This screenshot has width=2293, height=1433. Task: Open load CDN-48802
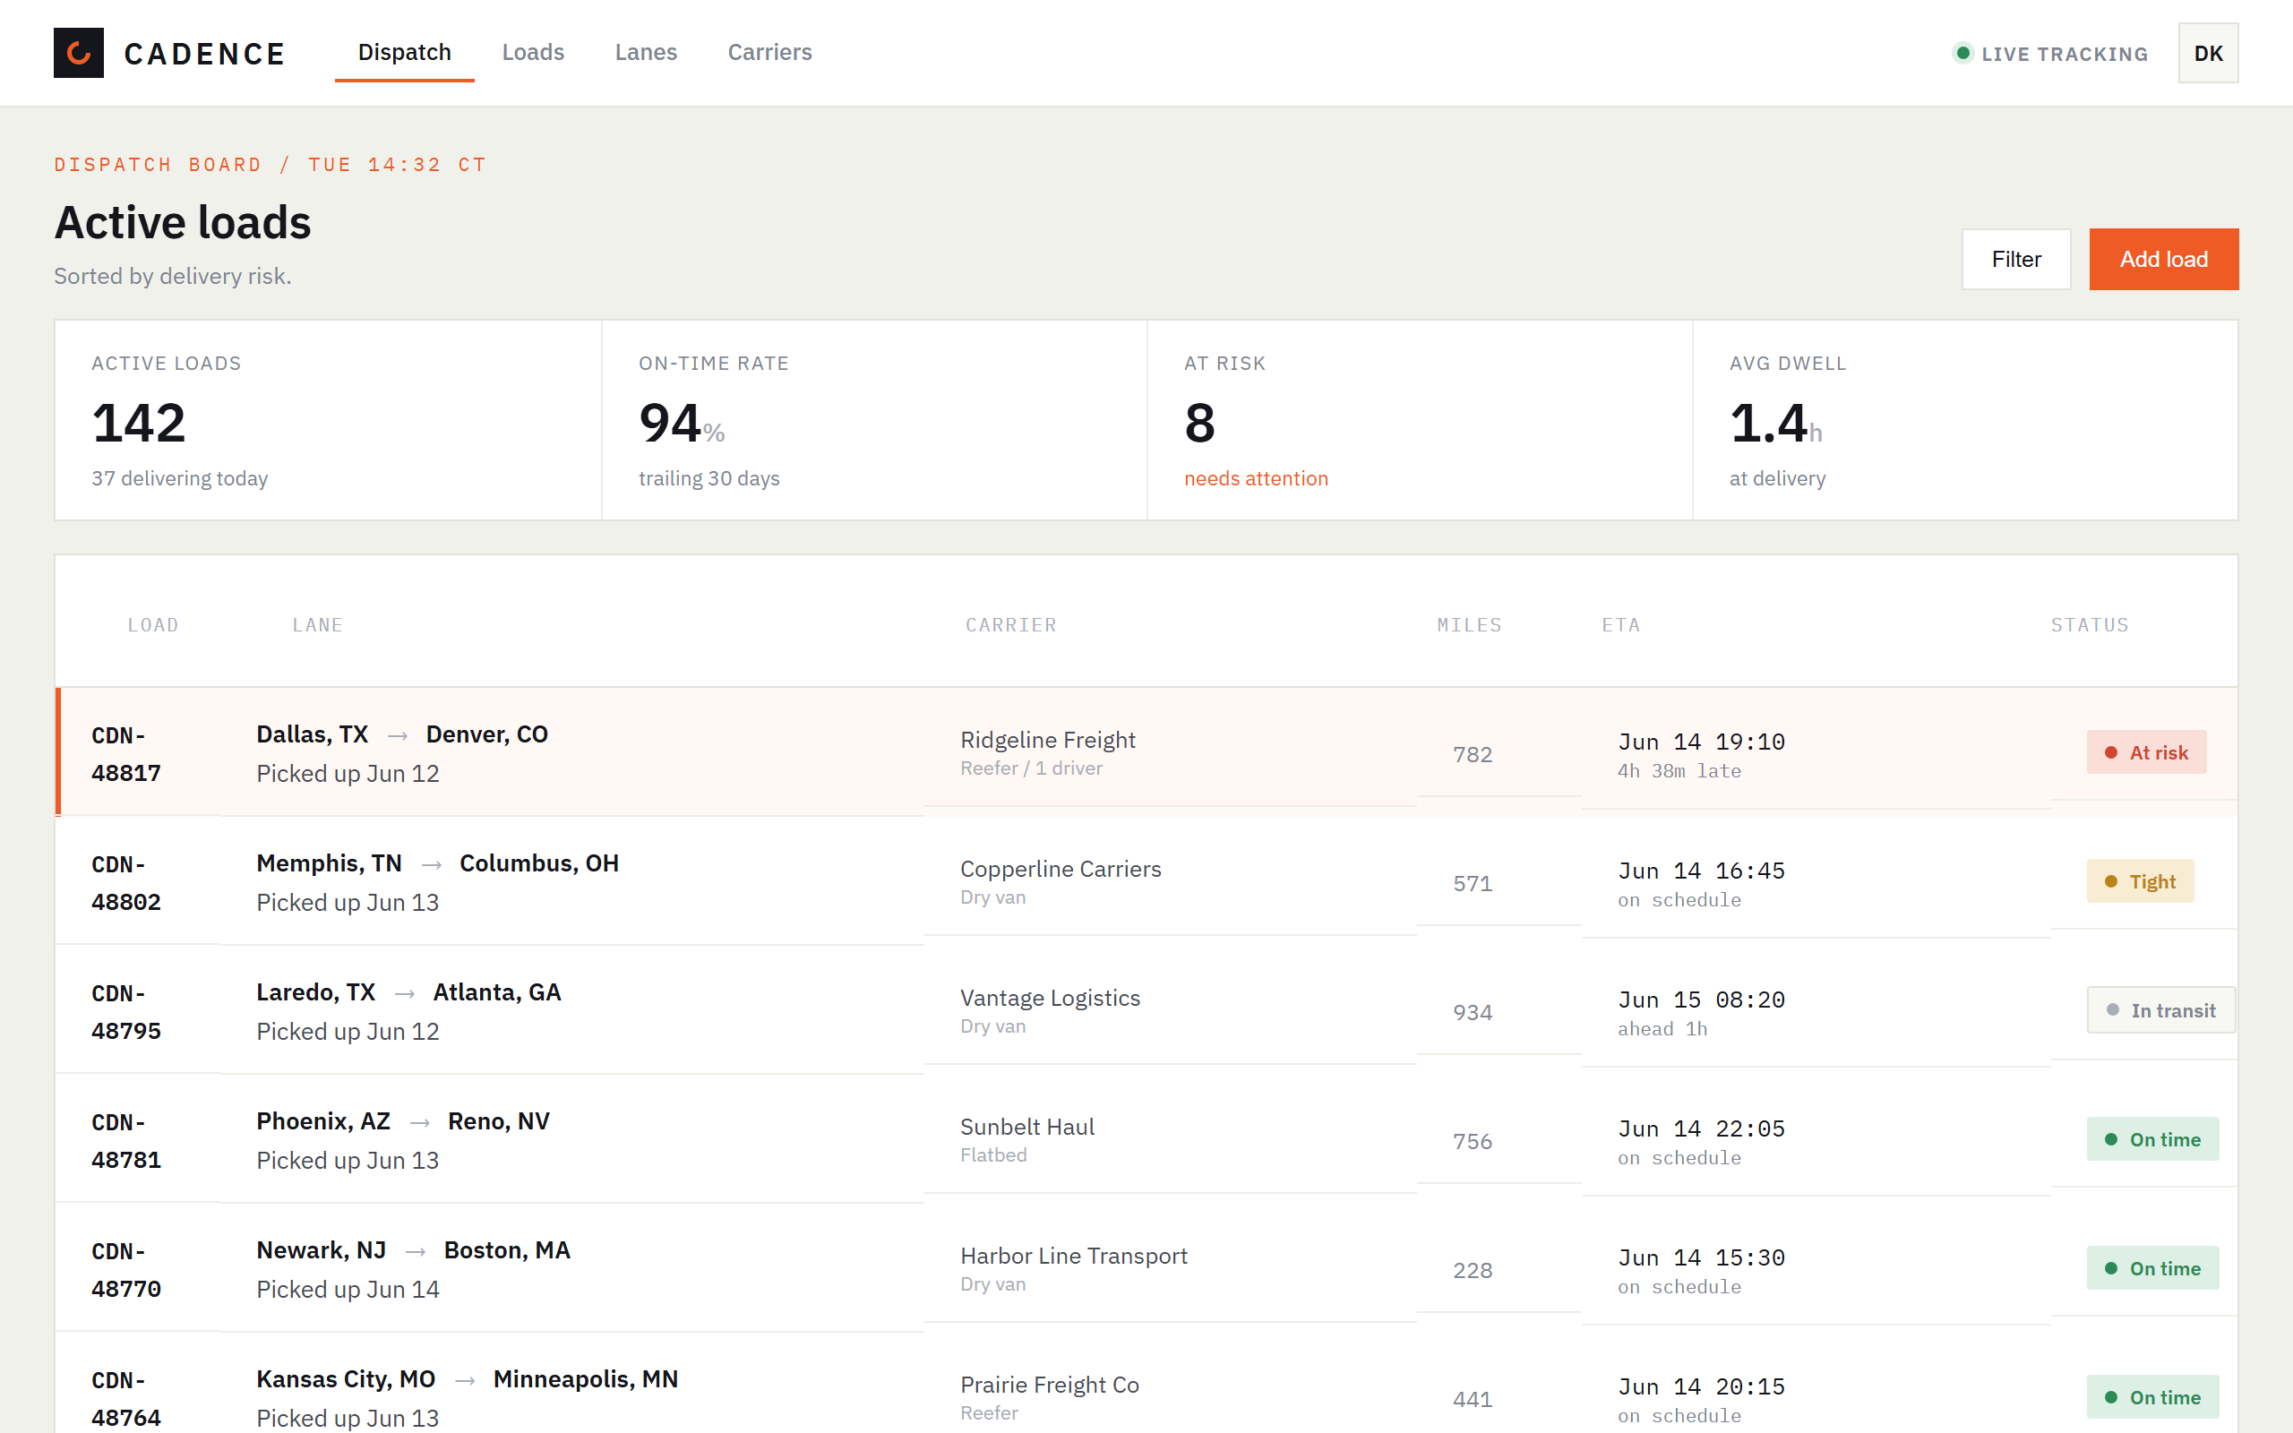click(126, 882)
